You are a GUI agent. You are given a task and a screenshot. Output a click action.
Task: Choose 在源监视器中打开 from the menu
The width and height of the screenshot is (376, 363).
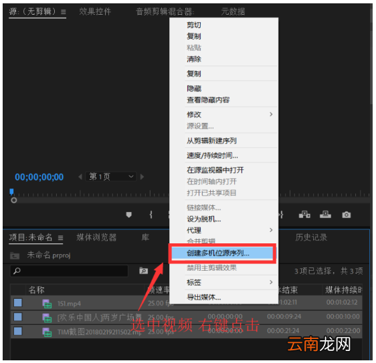click(215, 170)
